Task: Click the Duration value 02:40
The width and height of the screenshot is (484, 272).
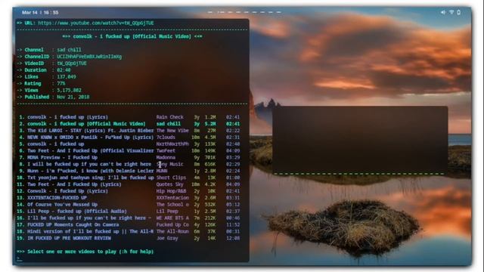Action: pos(64,70)
